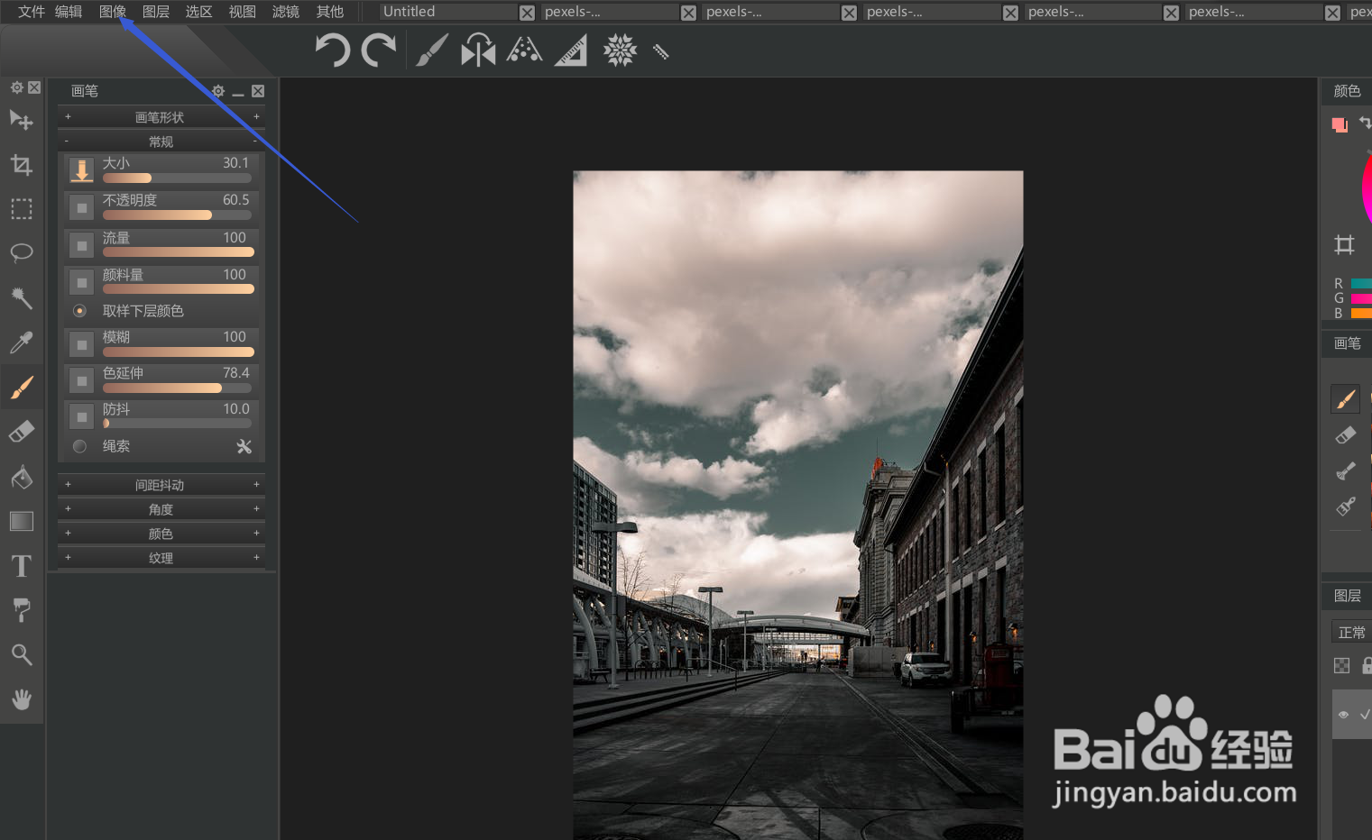Select the Paint bucket fill tool
1372x840 pixels.
[22, 476]
